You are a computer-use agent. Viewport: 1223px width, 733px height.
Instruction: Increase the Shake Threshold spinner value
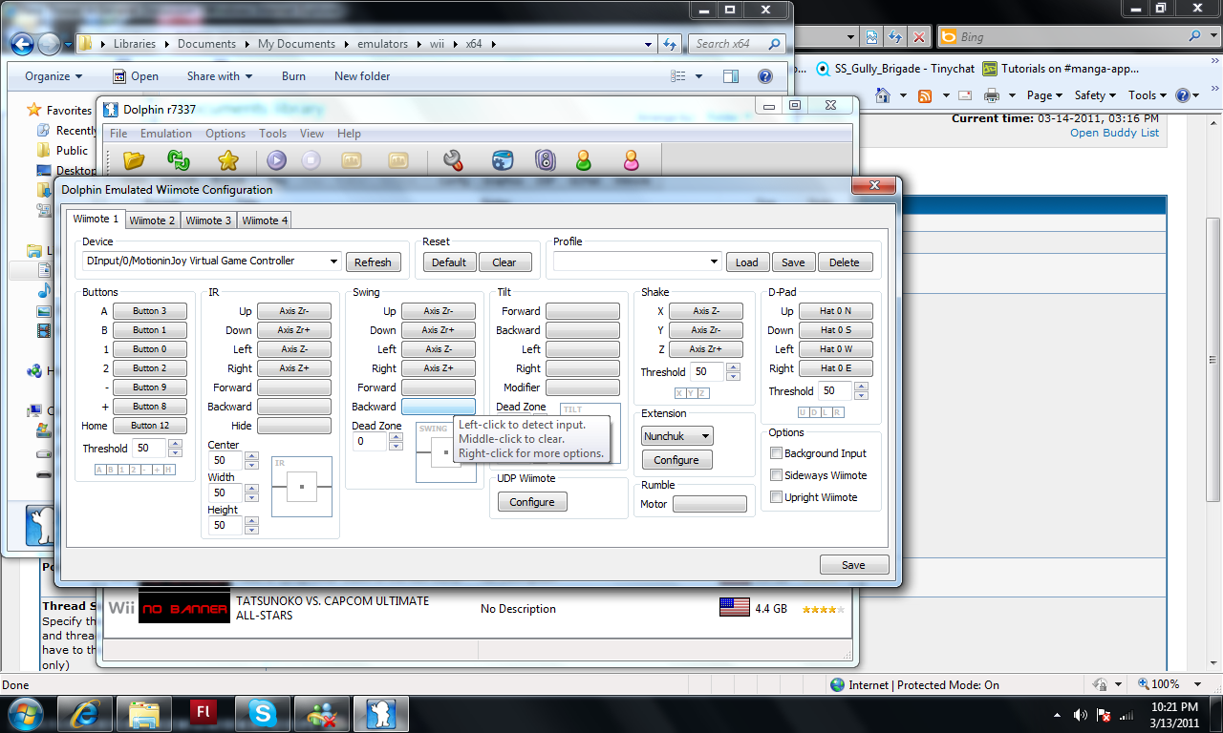pos(733,367)
